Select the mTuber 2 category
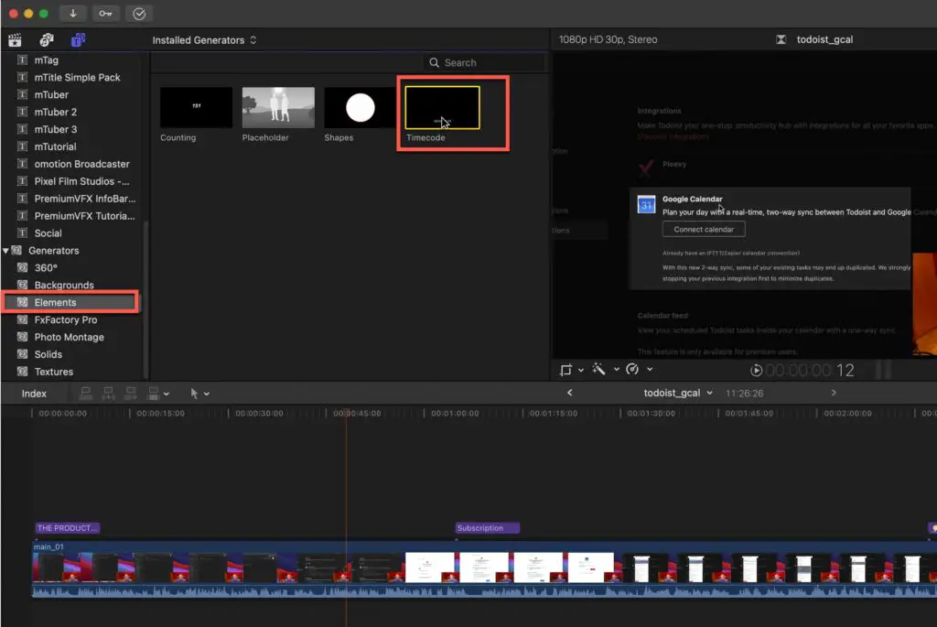Screen dimensions: 937x627 point(56,112)
